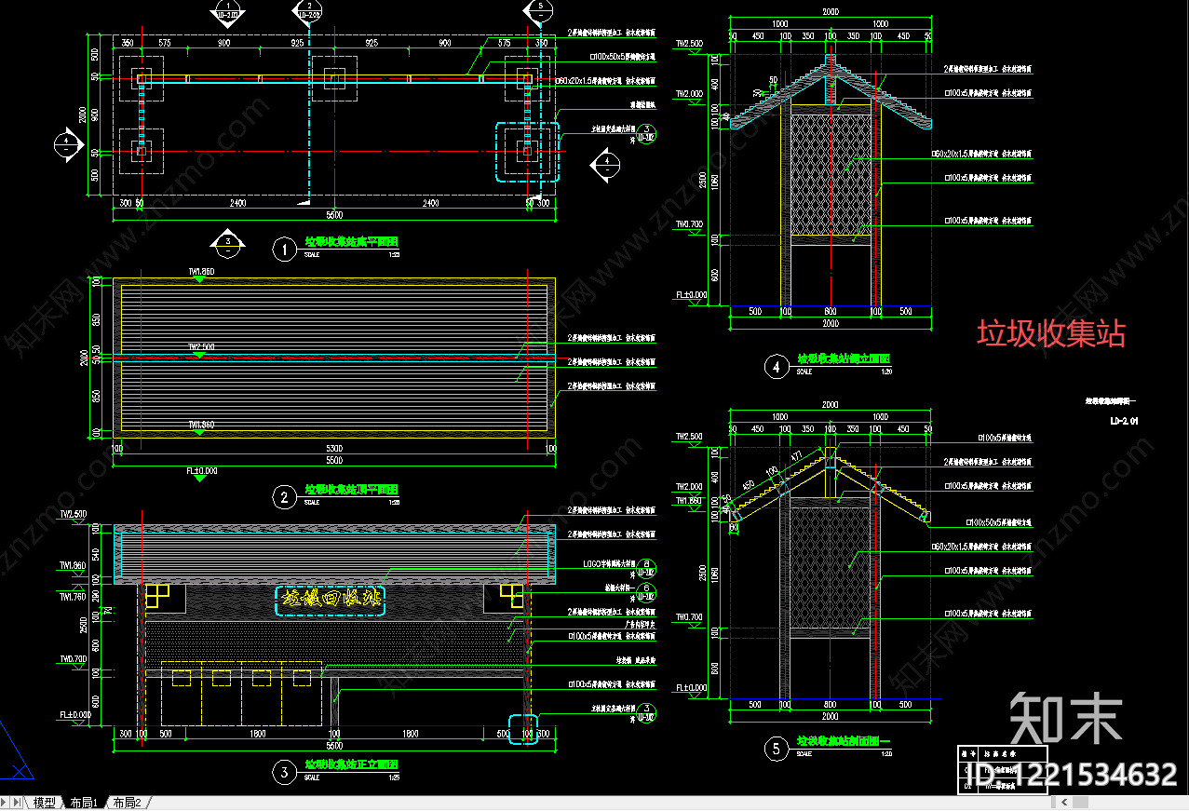The height and width of the screenshot is (811, 1189).
Task: Select the LD-2.01 sheet number label
Action: coord(1124,421)
